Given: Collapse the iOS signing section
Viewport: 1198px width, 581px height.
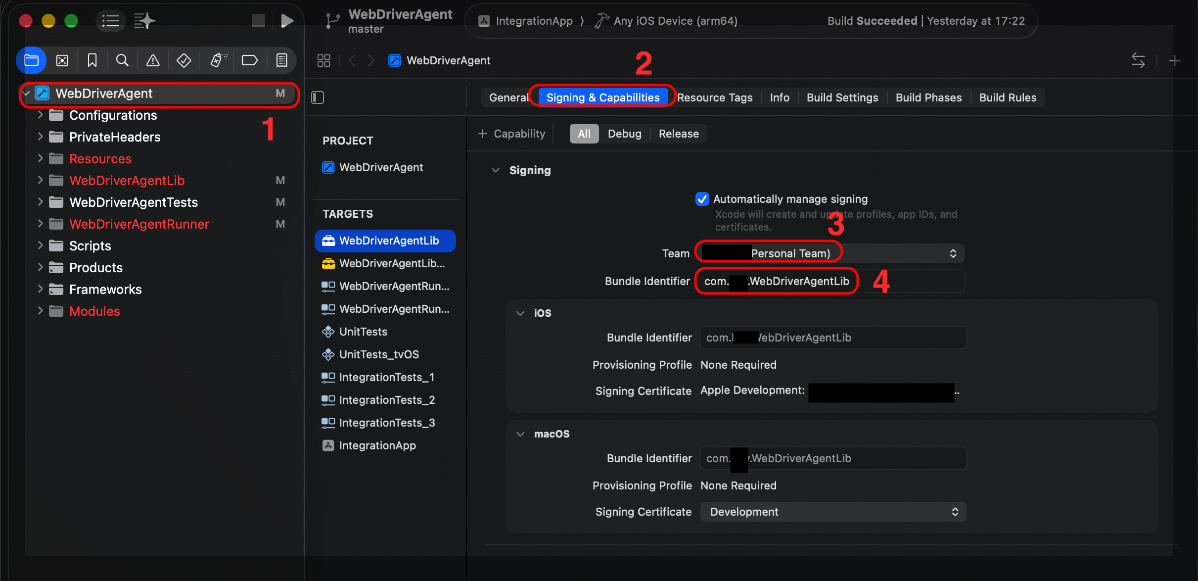Looking at the screenshot, I should click(x=520, y=313).
